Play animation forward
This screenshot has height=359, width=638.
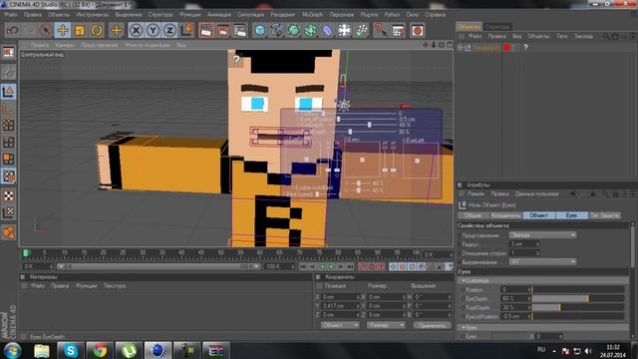[x=331, y=267]
